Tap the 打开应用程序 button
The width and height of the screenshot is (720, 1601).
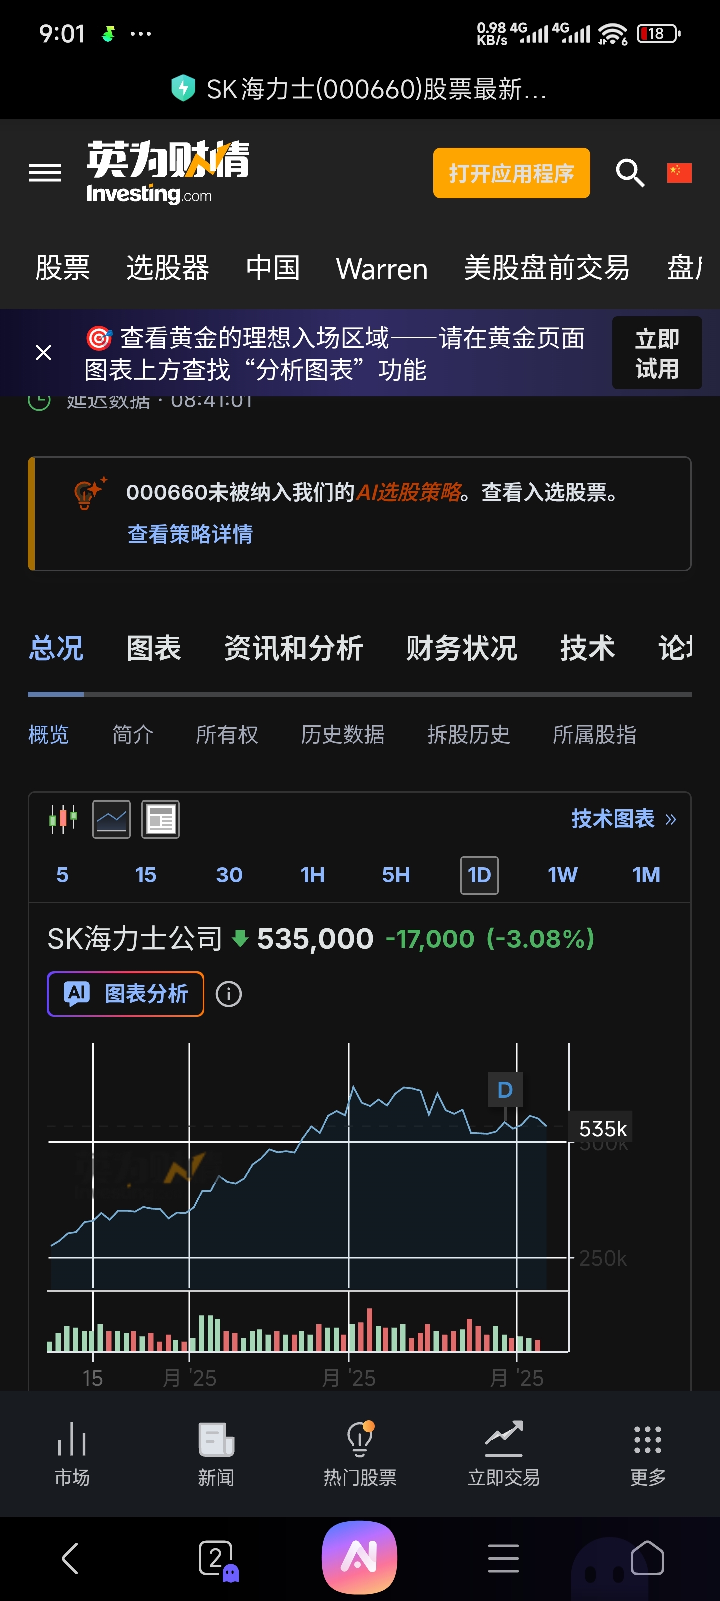pos(511,173)
